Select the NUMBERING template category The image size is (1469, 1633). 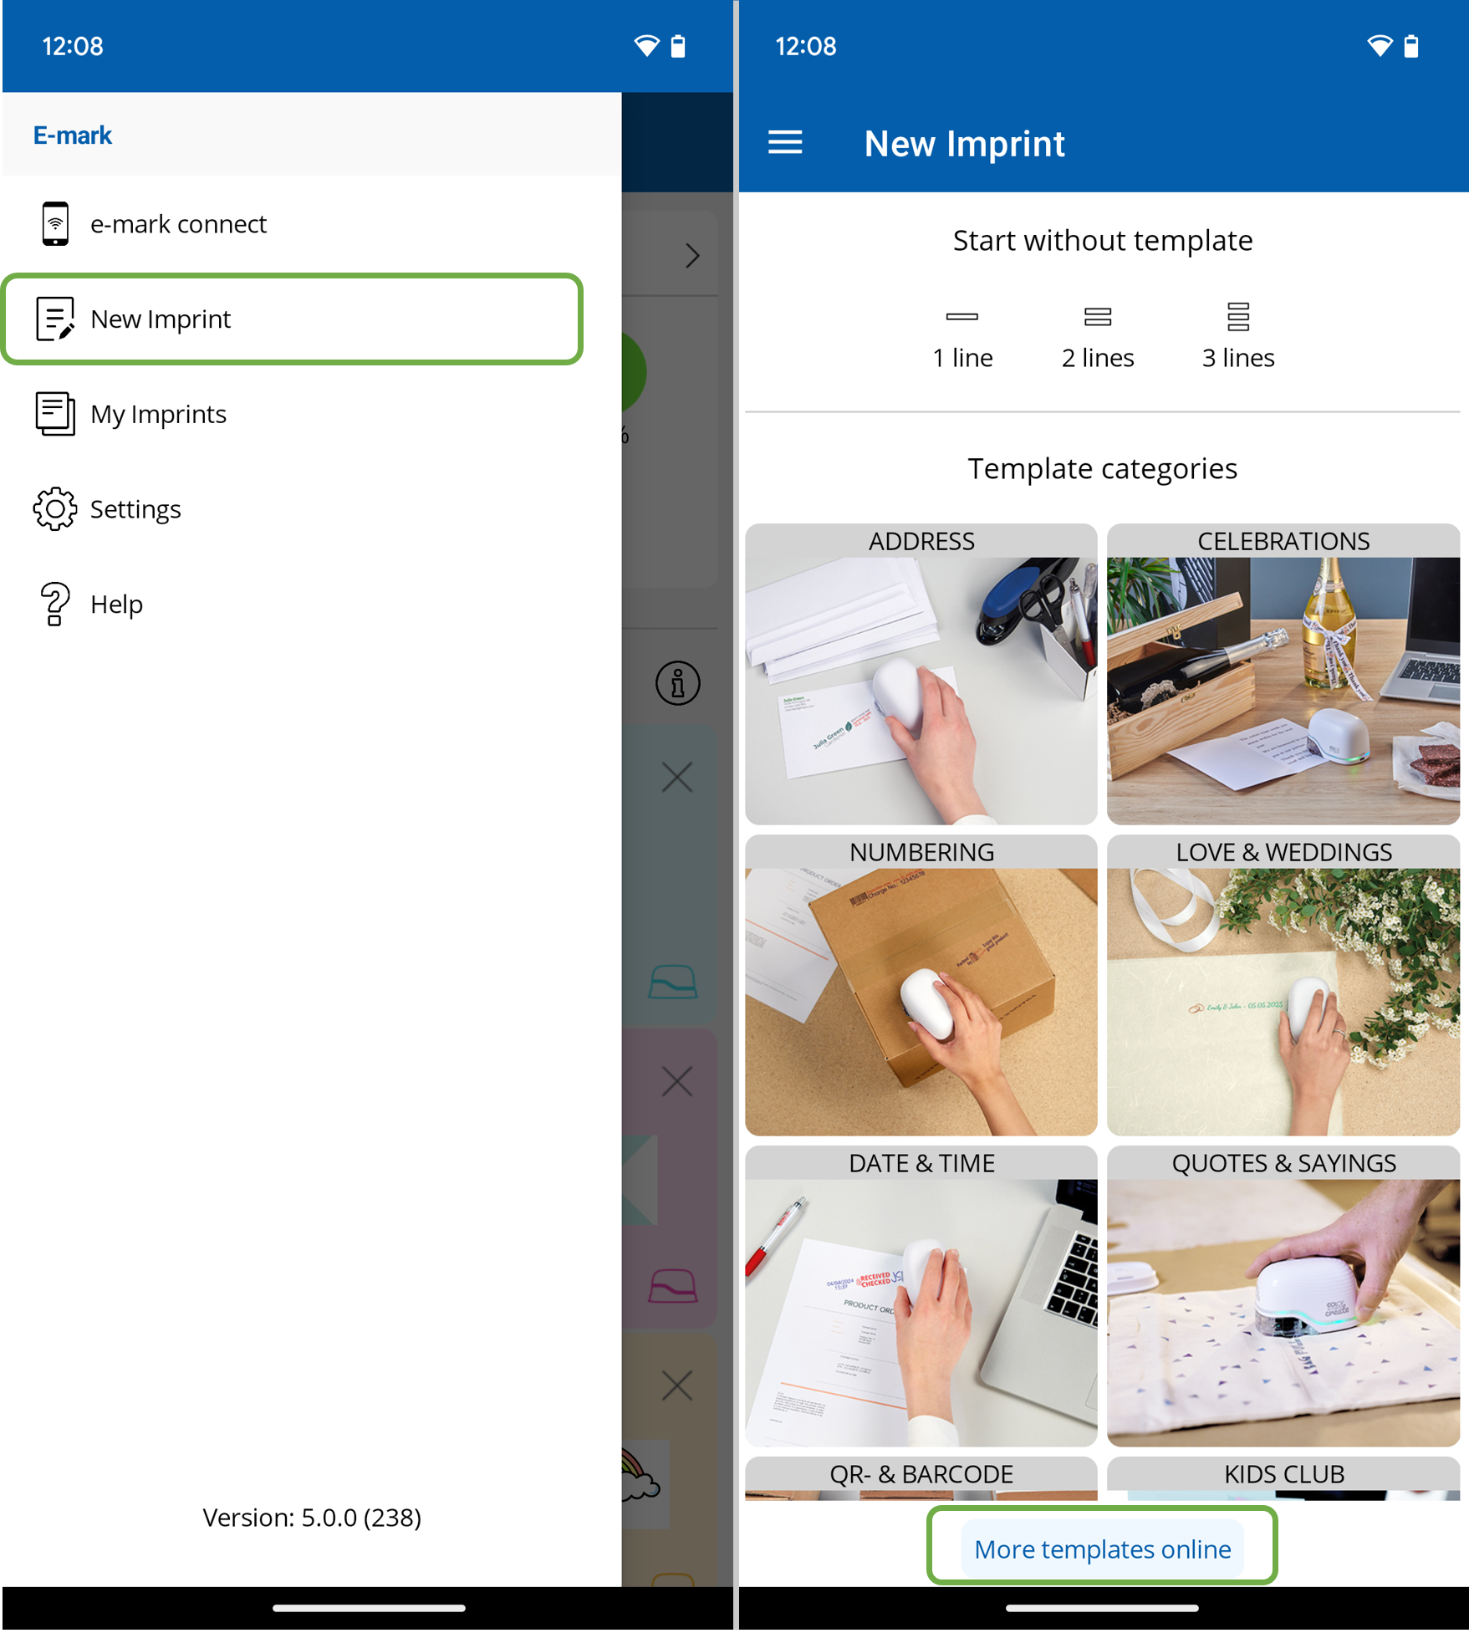tap(921, 985)
